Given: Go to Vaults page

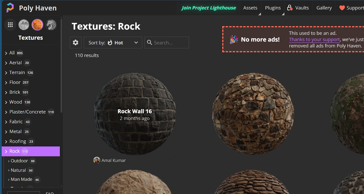Looking at the screenshot, I should pyautogui.click(x=298, y=8).
